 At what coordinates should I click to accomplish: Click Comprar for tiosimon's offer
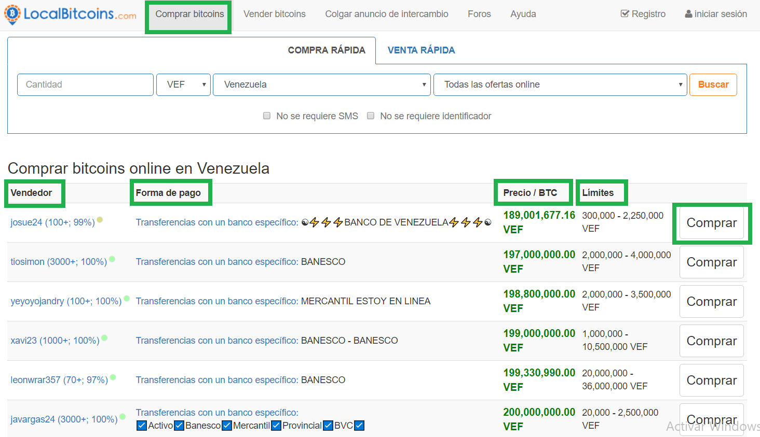[x=712, y=262]
